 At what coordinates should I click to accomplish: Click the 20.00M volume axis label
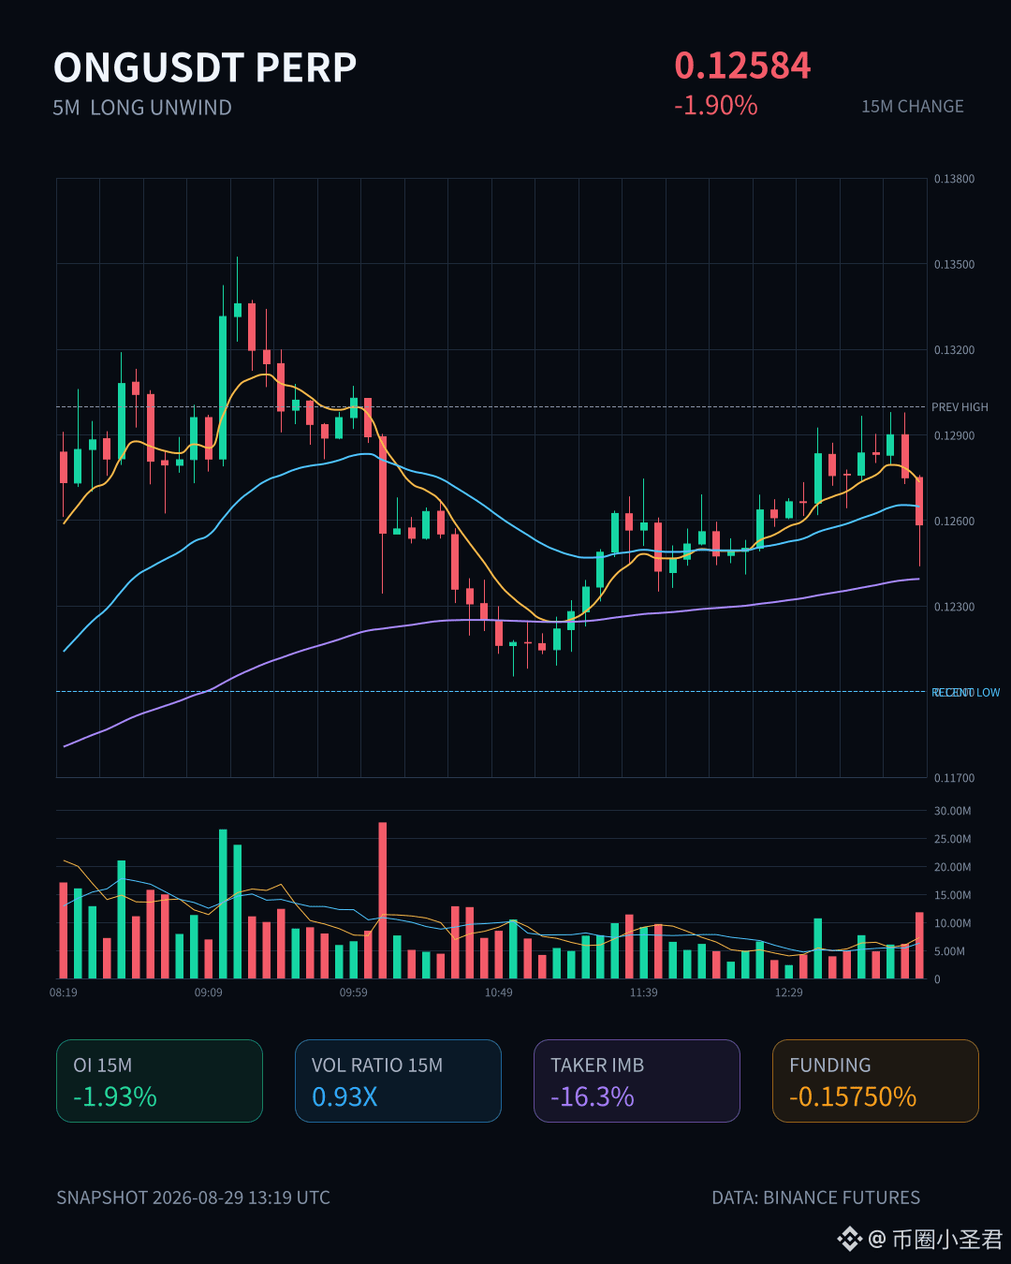click(x=952, y=867)
